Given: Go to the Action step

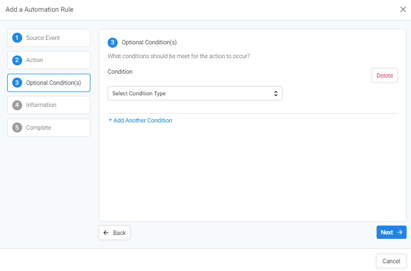Looking at the screenshot, I should point(49,60).
